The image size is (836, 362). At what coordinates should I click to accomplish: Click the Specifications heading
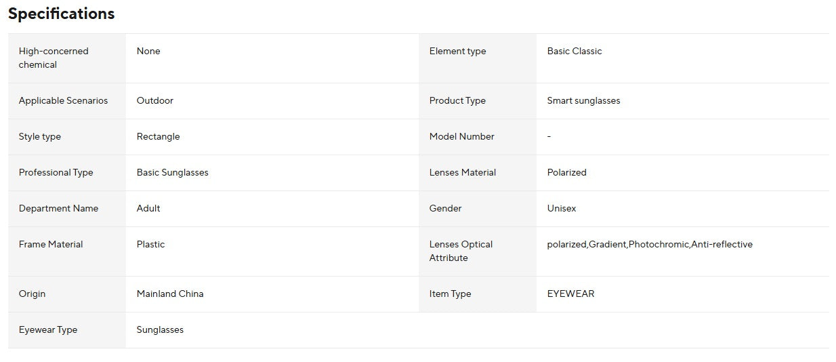(x=62, y=14)
